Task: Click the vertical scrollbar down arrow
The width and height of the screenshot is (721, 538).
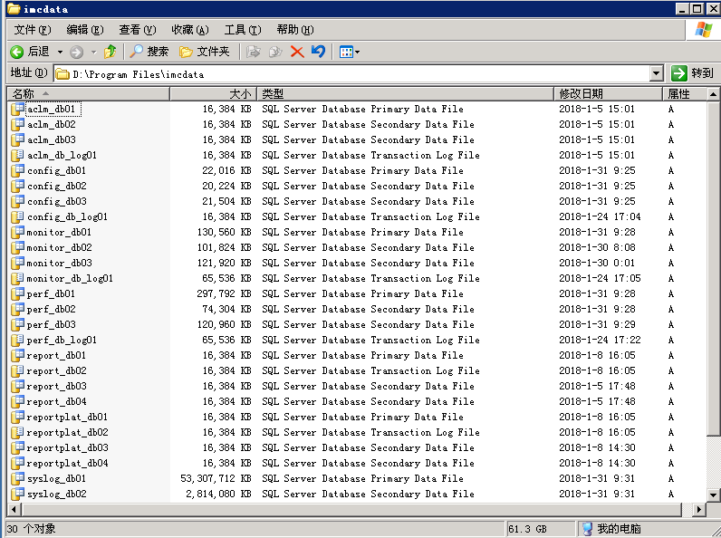Action: click(x=713, y=495)
